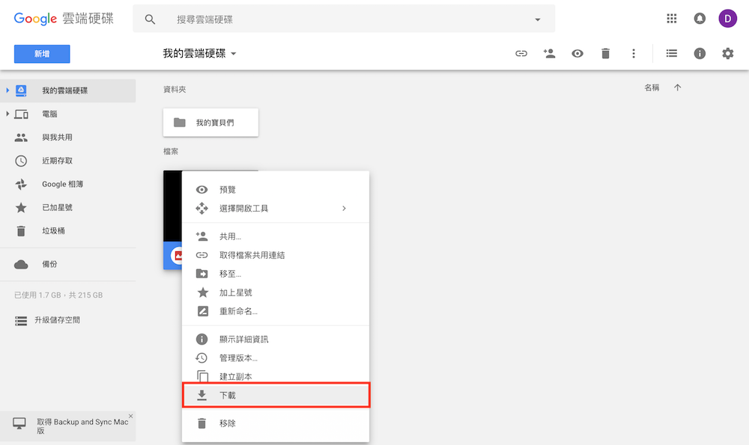749x445 pixels.
Task: Choose 重新命名... from the context menu
Action: point(276,311)
